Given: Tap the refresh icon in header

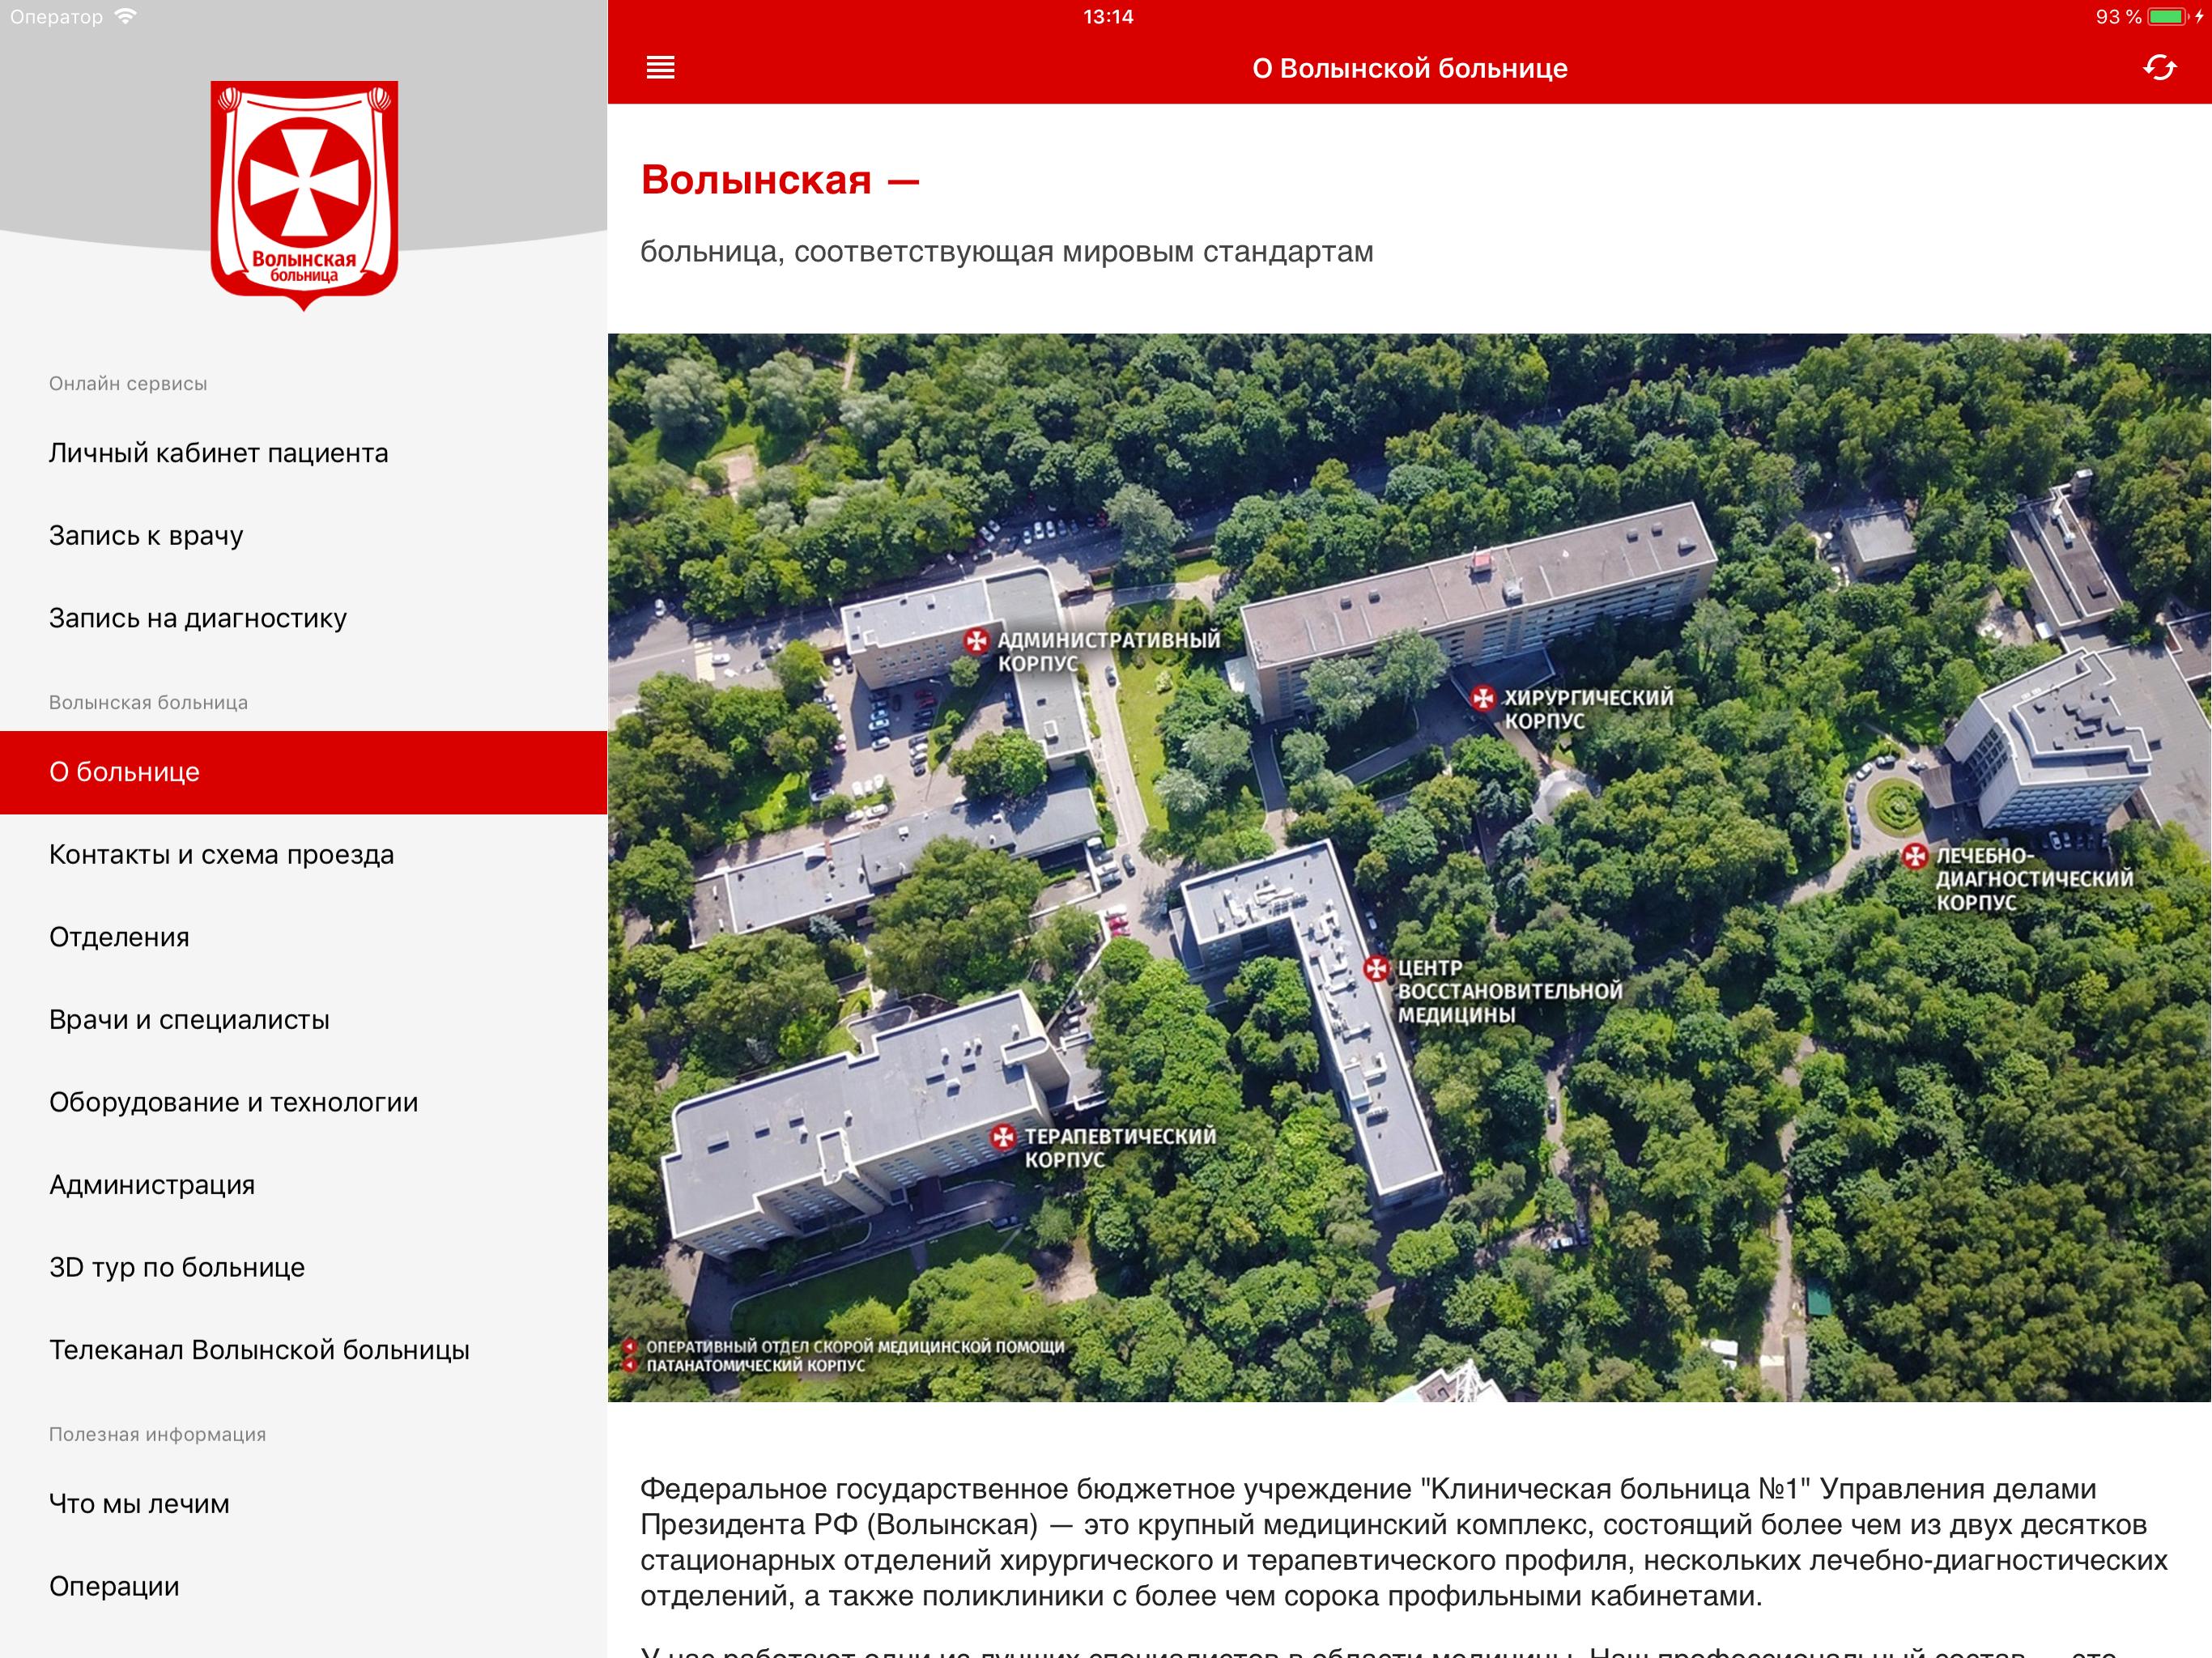Looking at the screenshot, I should pyautogui.click(x=2160, y=68).
